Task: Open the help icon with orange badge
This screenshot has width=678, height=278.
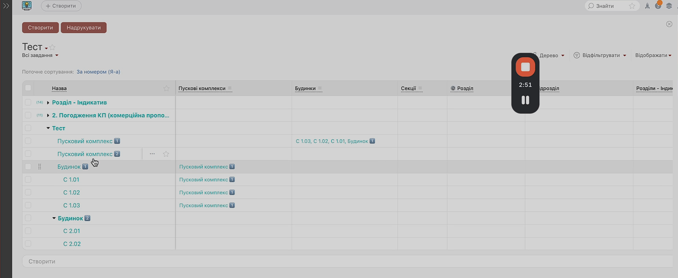Action: [658, 6]
